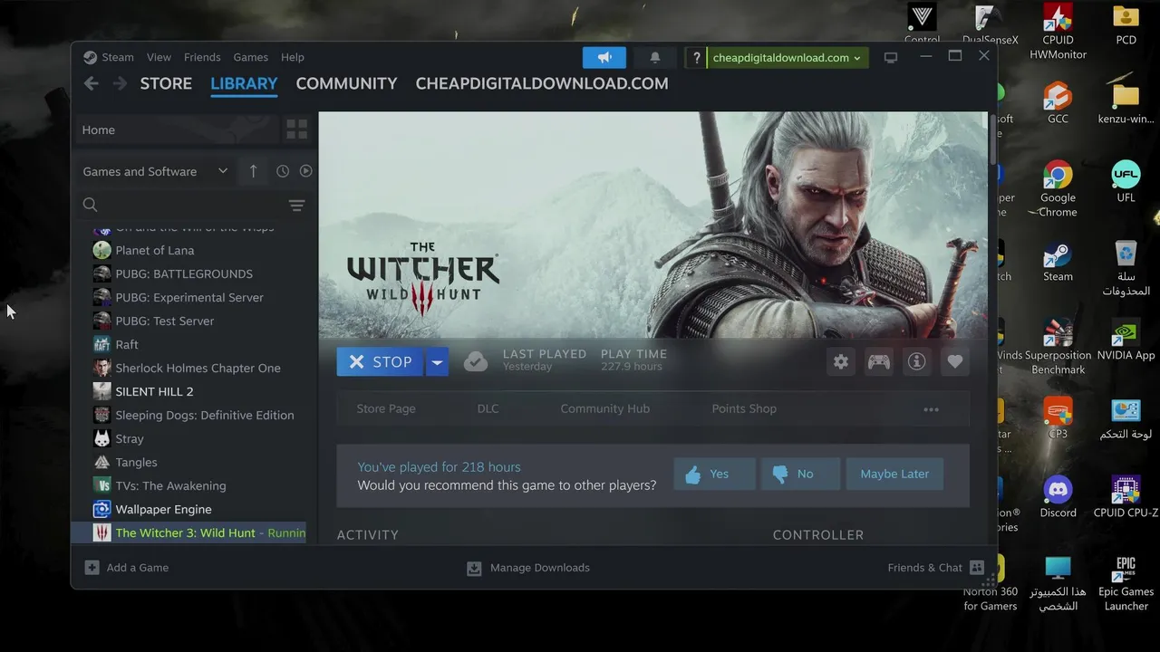The height and width of the screenshot is (652, 1160).
Task: Open Discord desktop shortcut
Action: (x=1058, y=496)
